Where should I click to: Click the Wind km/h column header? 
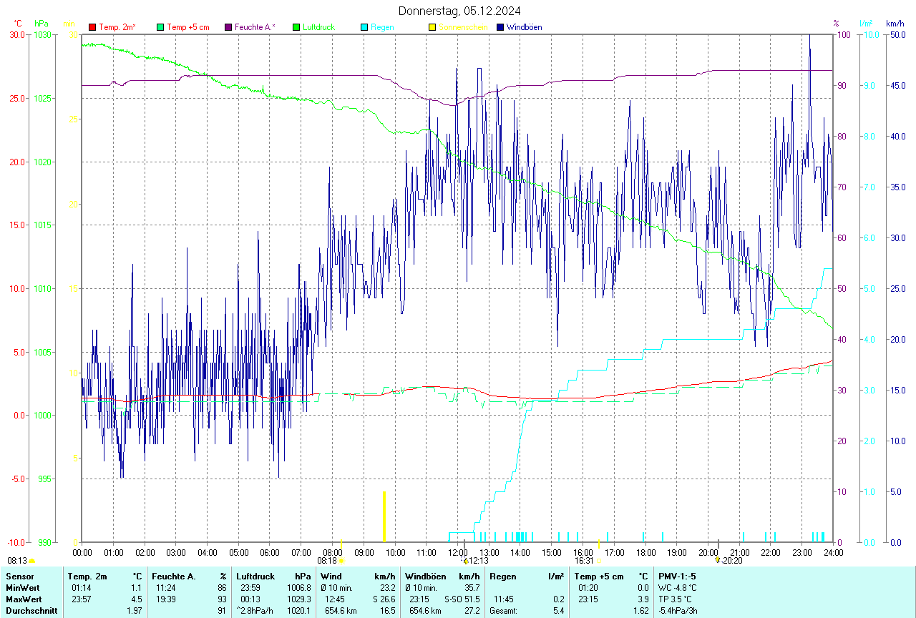click(358, 576)
